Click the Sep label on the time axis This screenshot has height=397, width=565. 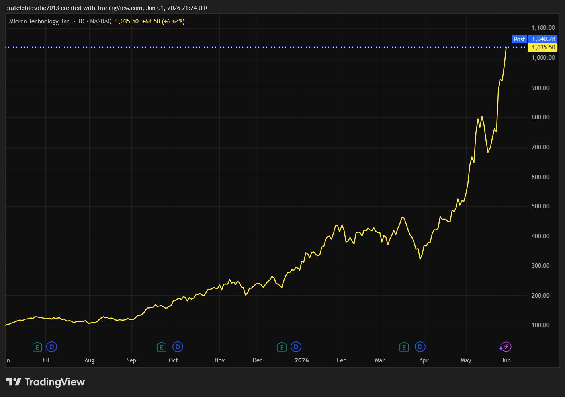click(x=131, y=360)
